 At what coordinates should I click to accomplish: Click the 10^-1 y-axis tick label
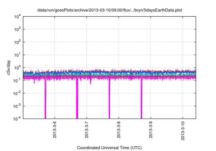pos(17,81)
